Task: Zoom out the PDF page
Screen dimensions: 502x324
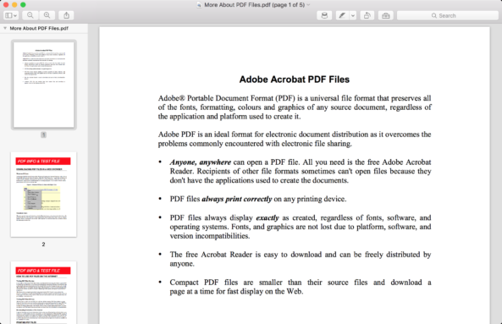Action: (30, 15)
